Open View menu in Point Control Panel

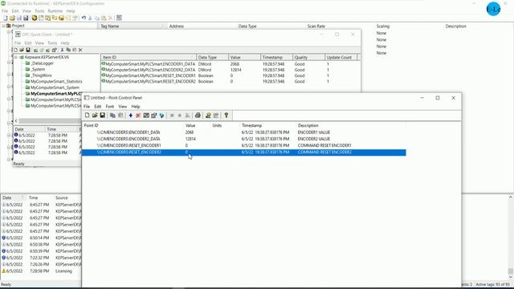[122, 107]
